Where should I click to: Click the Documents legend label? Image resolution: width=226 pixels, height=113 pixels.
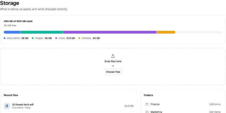(x=13, y=38)
